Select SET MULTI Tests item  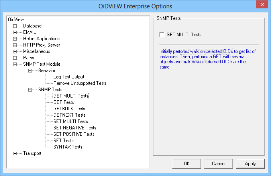click(x=71, y=121)
